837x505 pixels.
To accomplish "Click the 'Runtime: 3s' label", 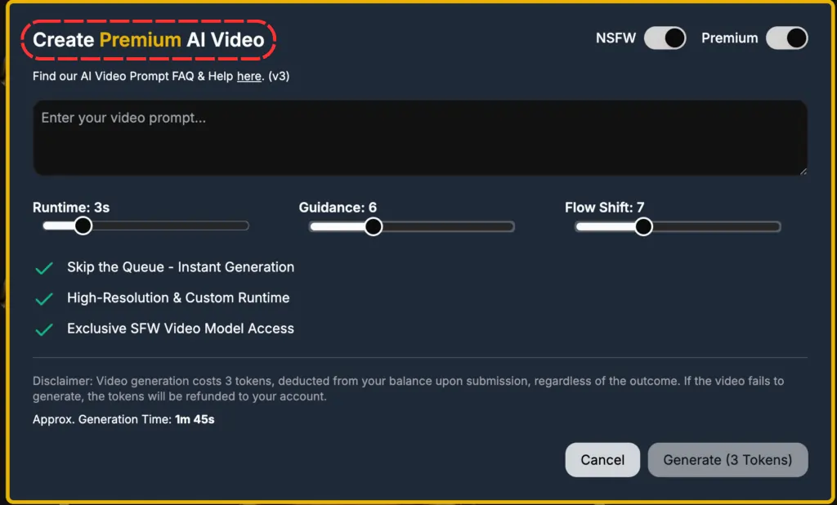I will (71, 207).
